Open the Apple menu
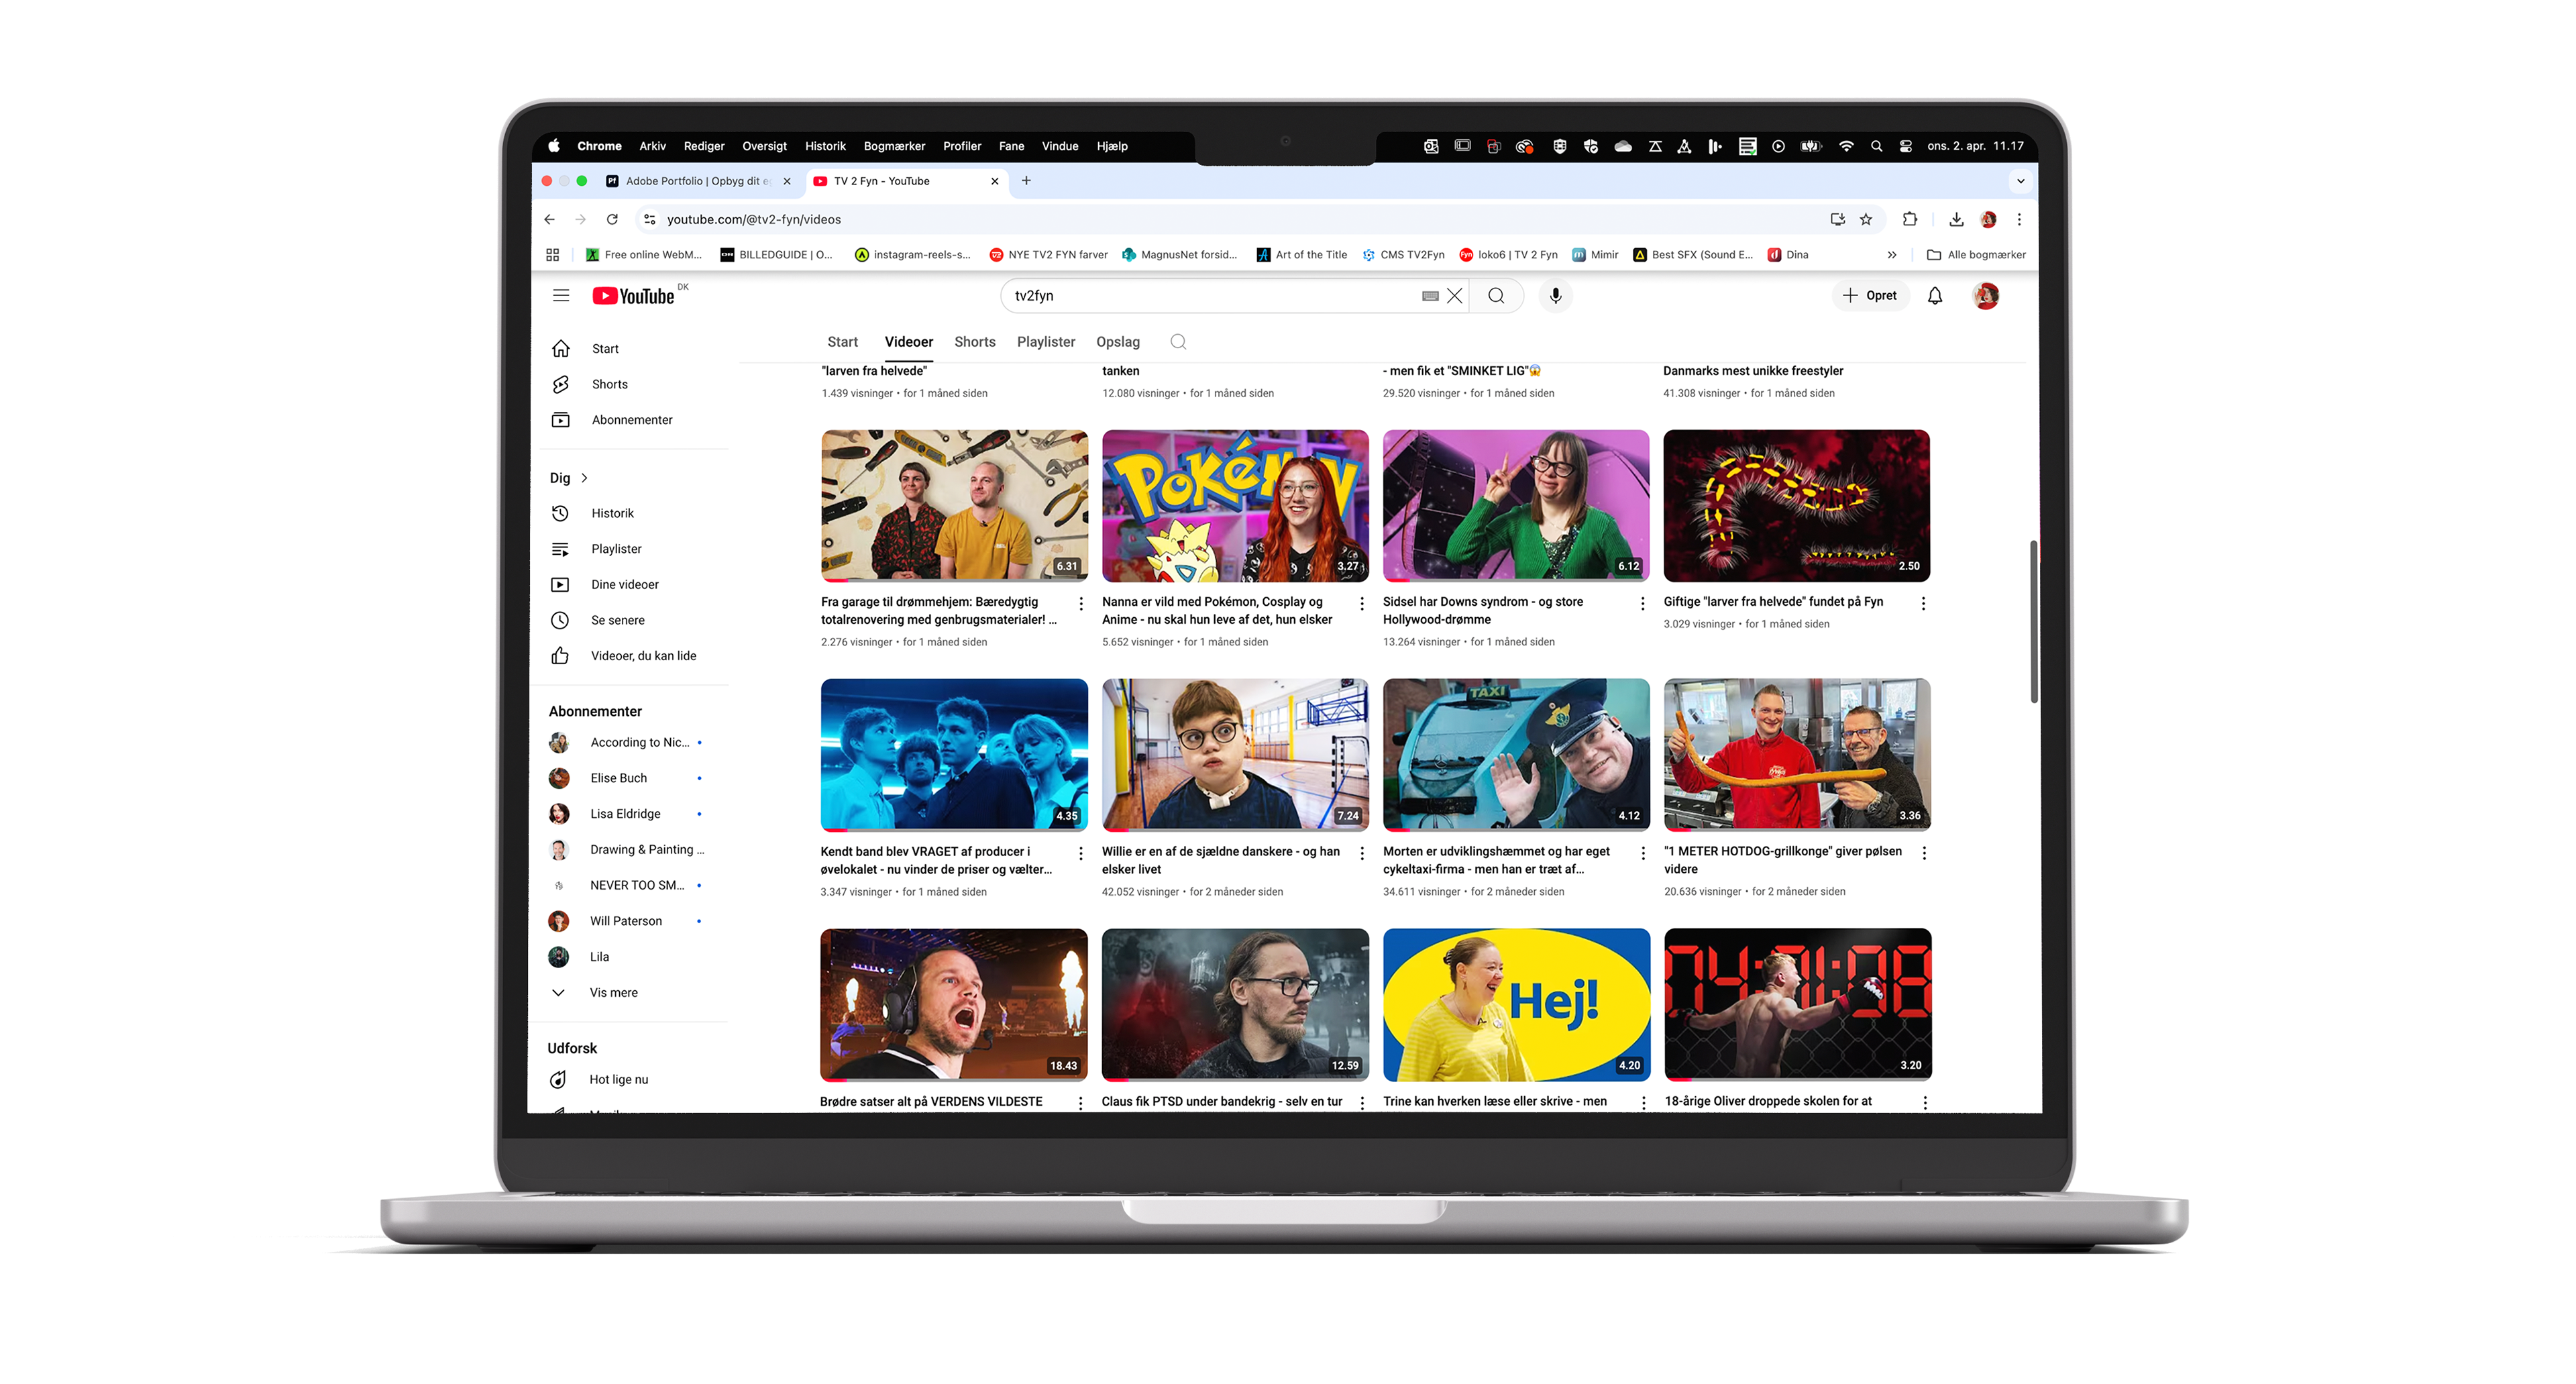 pos(554,146)
